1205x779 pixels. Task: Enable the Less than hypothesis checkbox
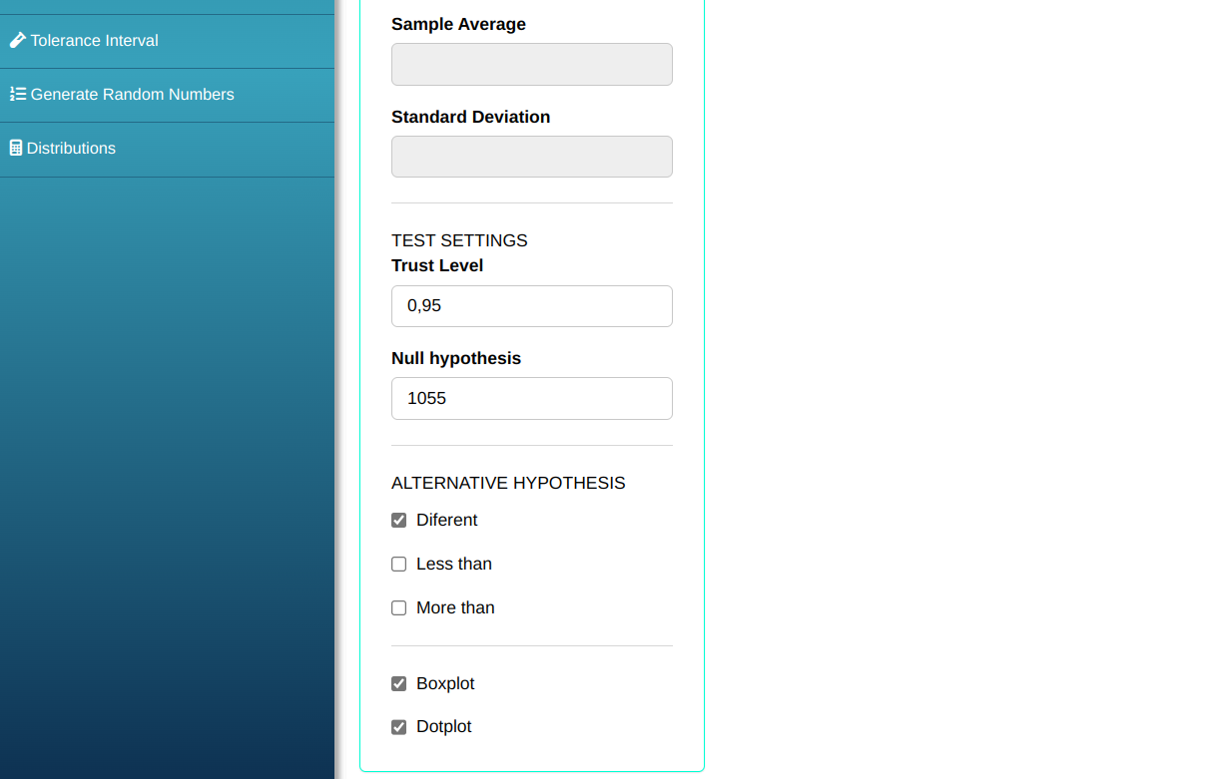[x=399, y=565]
